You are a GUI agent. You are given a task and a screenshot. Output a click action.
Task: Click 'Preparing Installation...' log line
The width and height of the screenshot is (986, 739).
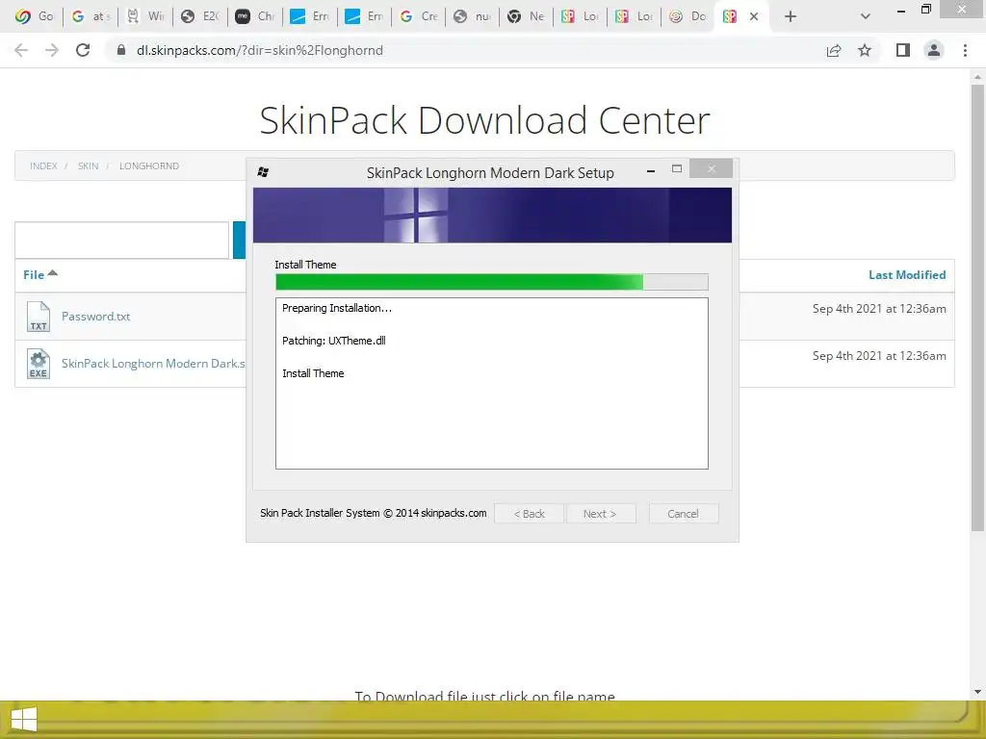336,308
